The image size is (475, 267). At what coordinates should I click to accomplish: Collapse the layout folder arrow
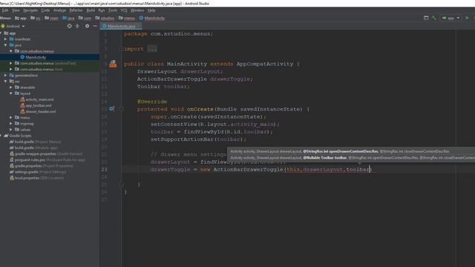click(x=11, y=93)
